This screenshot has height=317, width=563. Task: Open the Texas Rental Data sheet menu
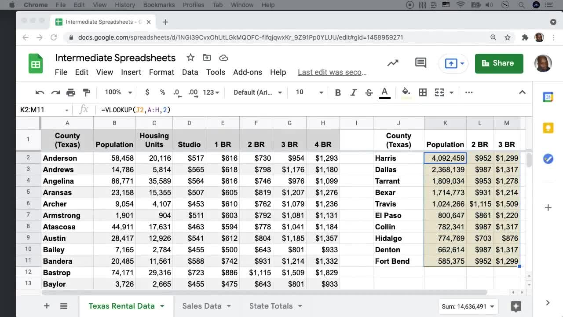coord(162,306)
